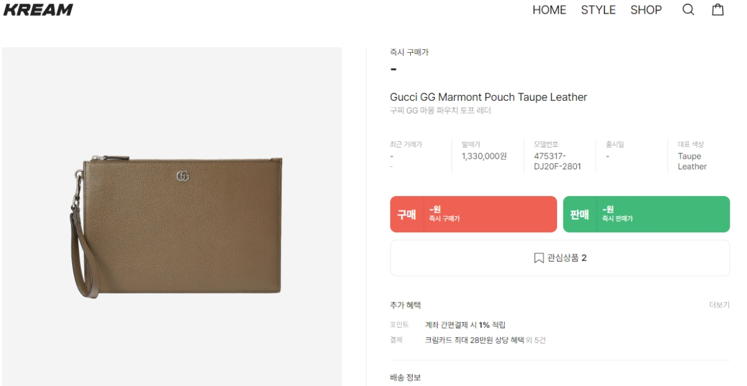Go to the HOME menu

coord(549,10)
